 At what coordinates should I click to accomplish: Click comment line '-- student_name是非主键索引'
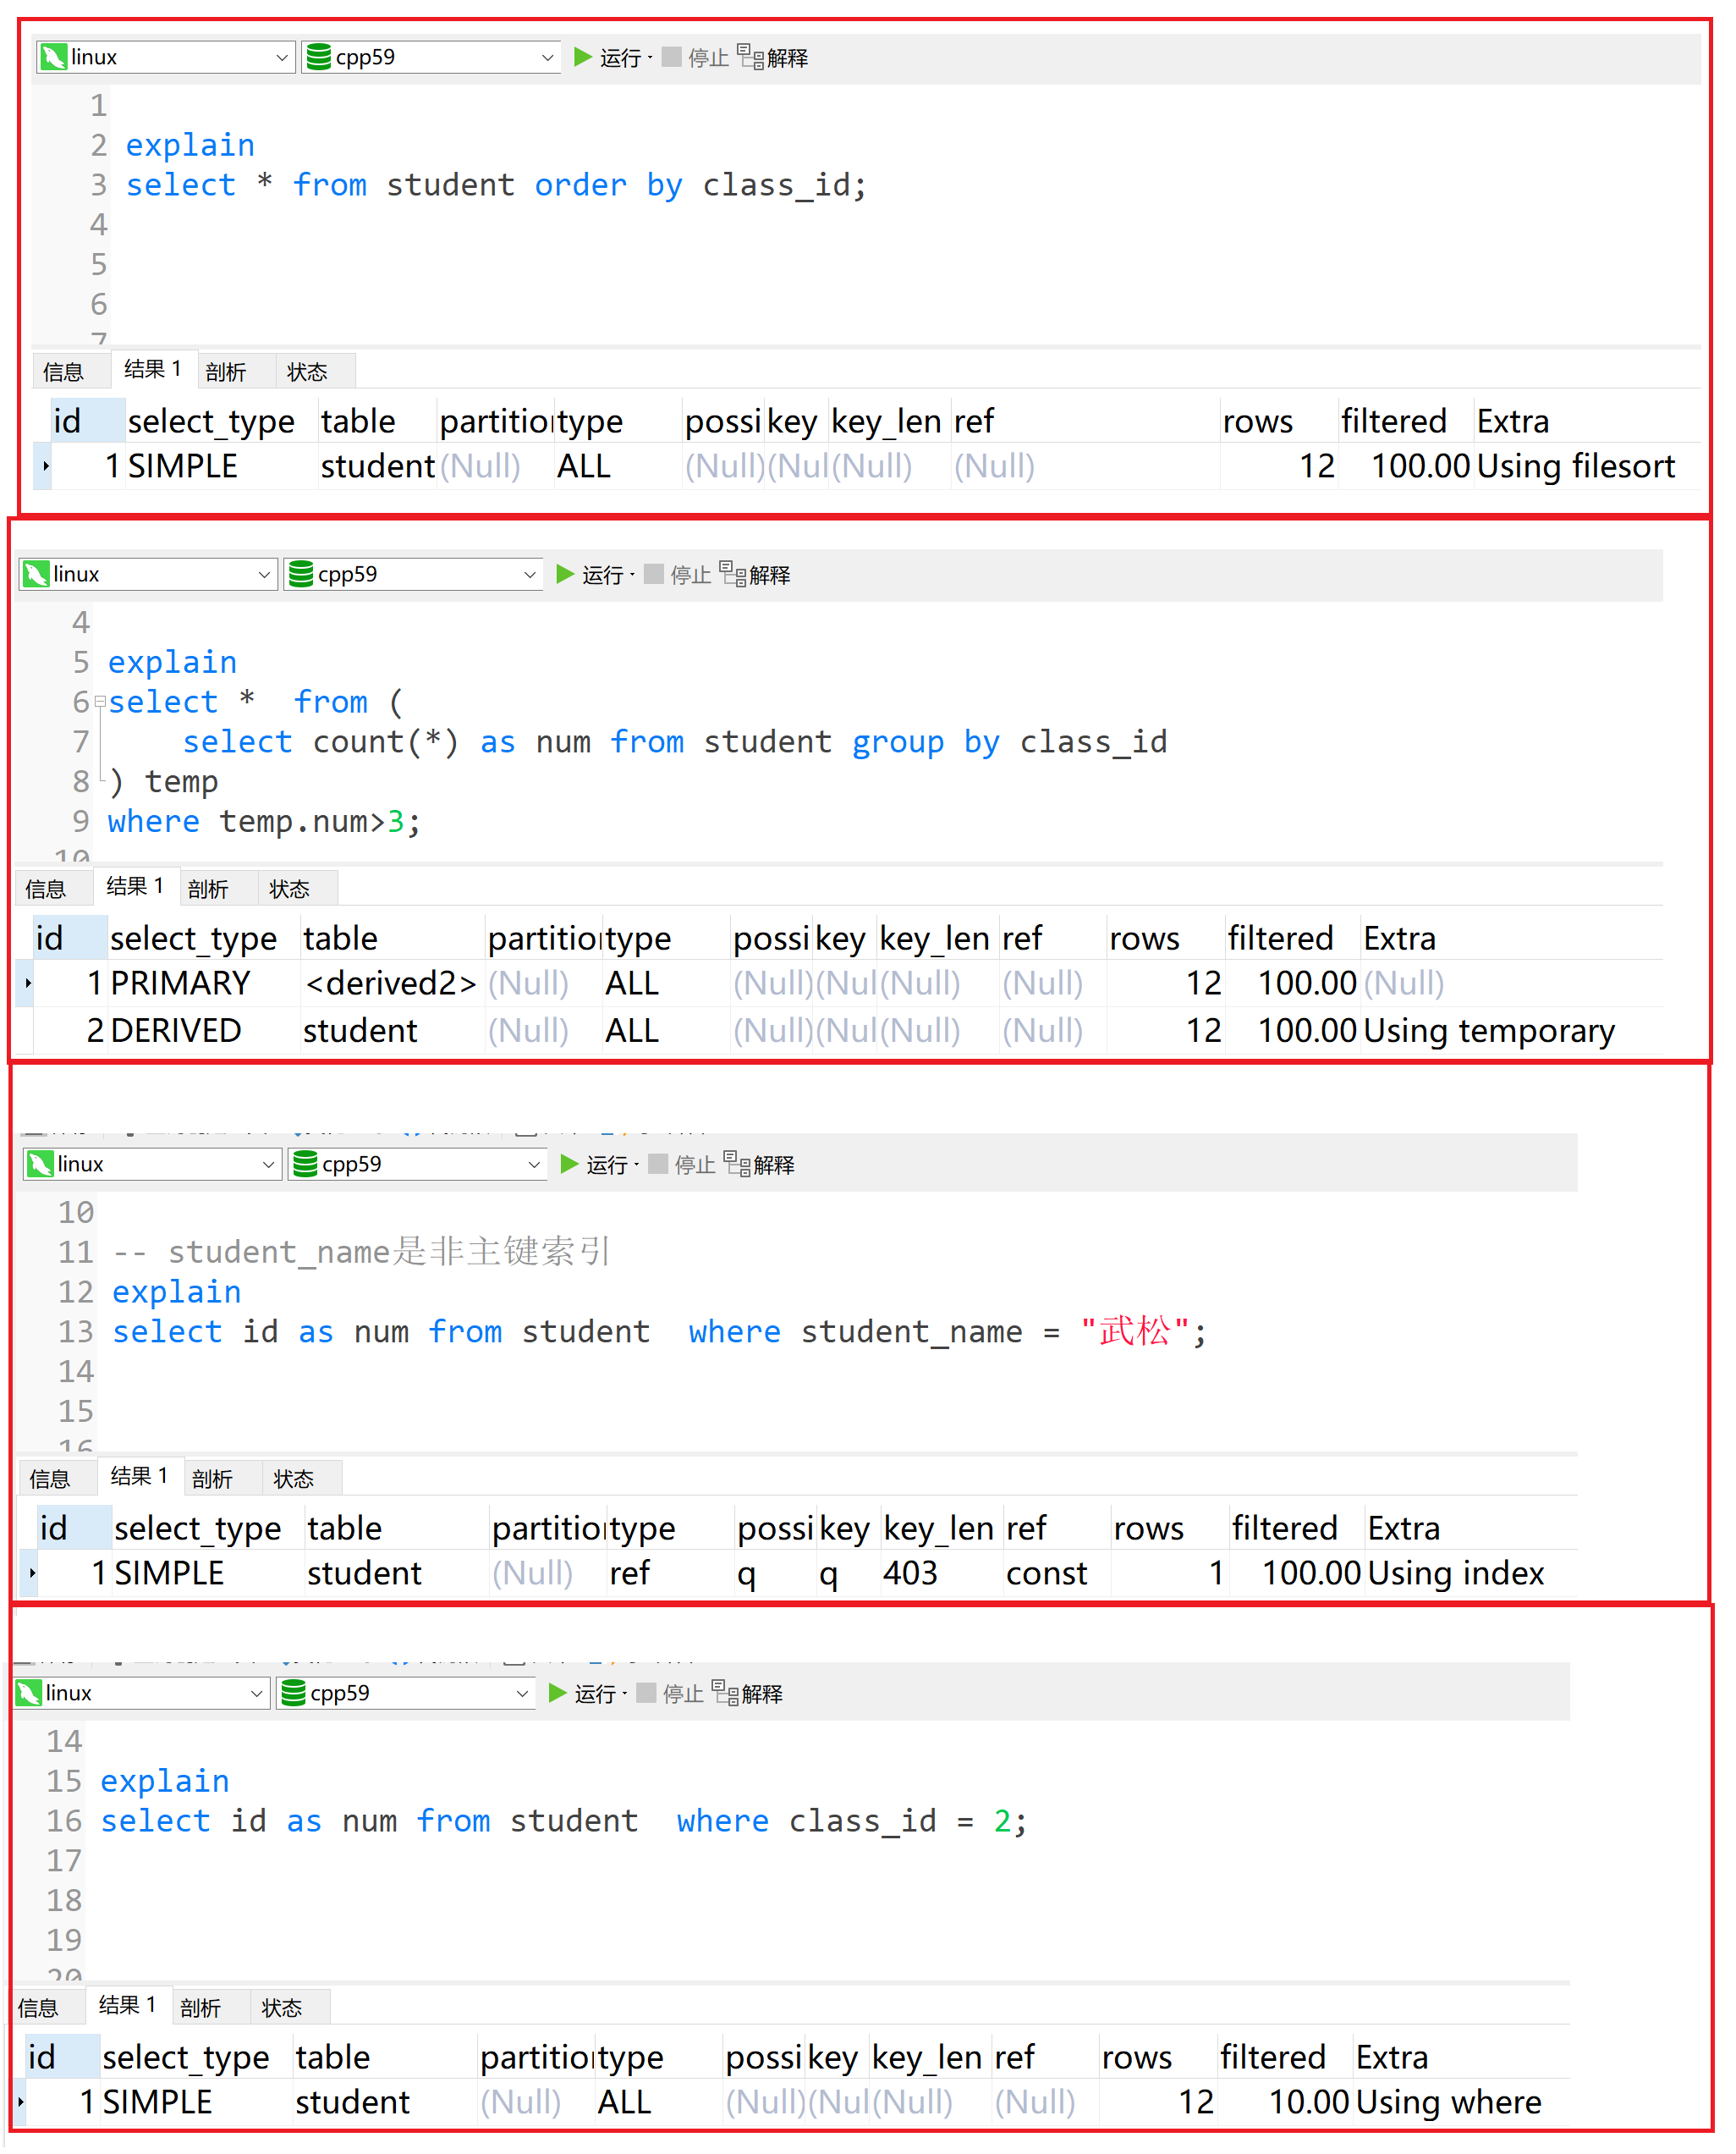click(361, 1253)
